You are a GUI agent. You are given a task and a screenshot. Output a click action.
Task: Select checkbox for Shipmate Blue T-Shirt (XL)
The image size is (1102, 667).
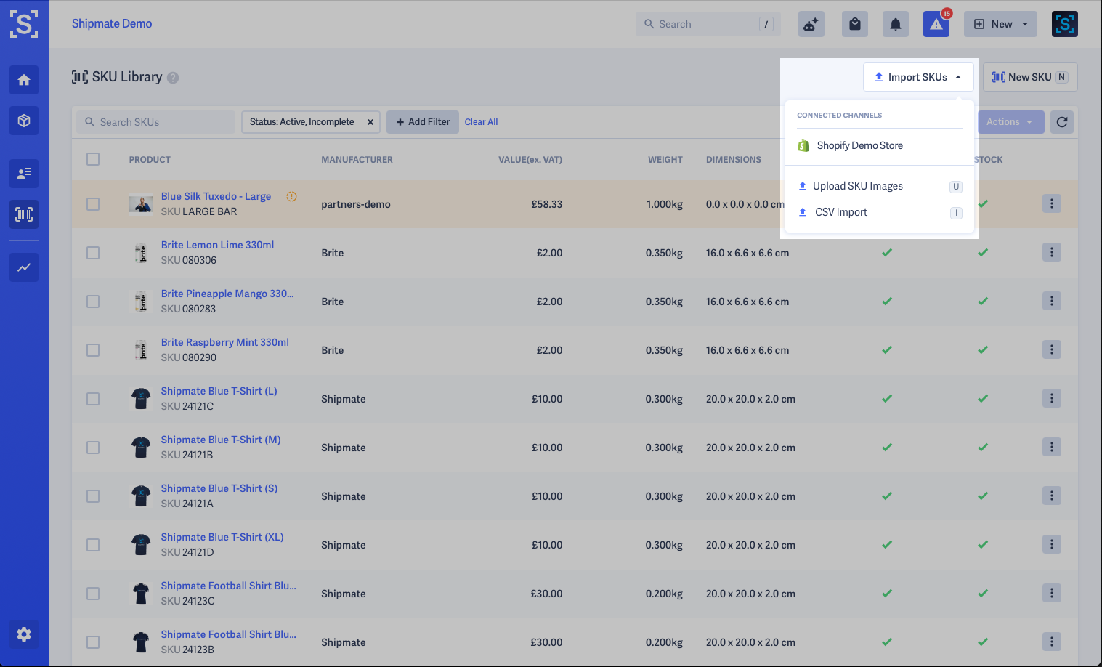pos(93,545)
